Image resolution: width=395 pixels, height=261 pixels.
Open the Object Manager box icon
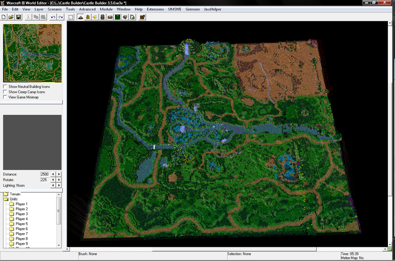(x=125, y=17)
